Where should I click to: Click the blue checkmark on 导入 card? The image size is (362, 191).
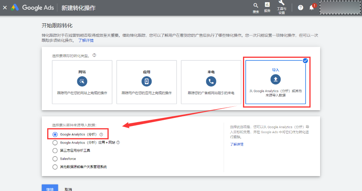[305, 61]
